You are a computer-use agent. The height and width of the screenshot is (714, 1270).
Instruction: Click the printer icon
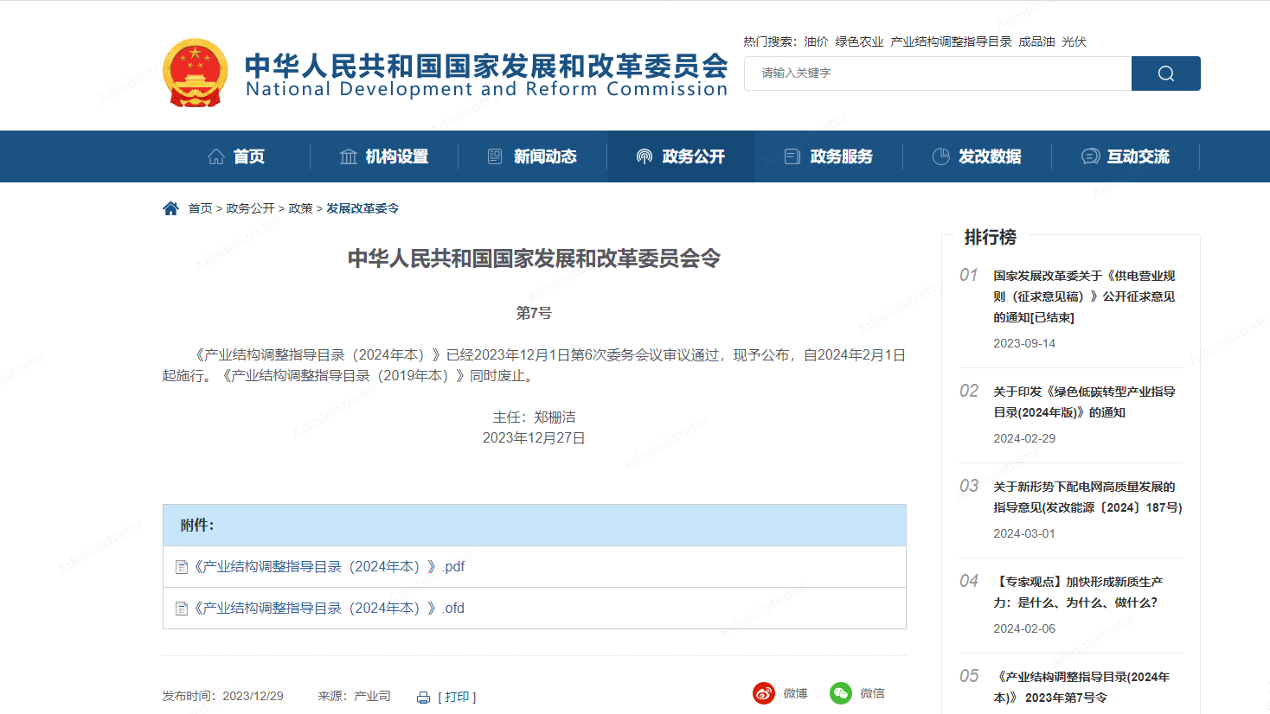(x=423, y=698)
